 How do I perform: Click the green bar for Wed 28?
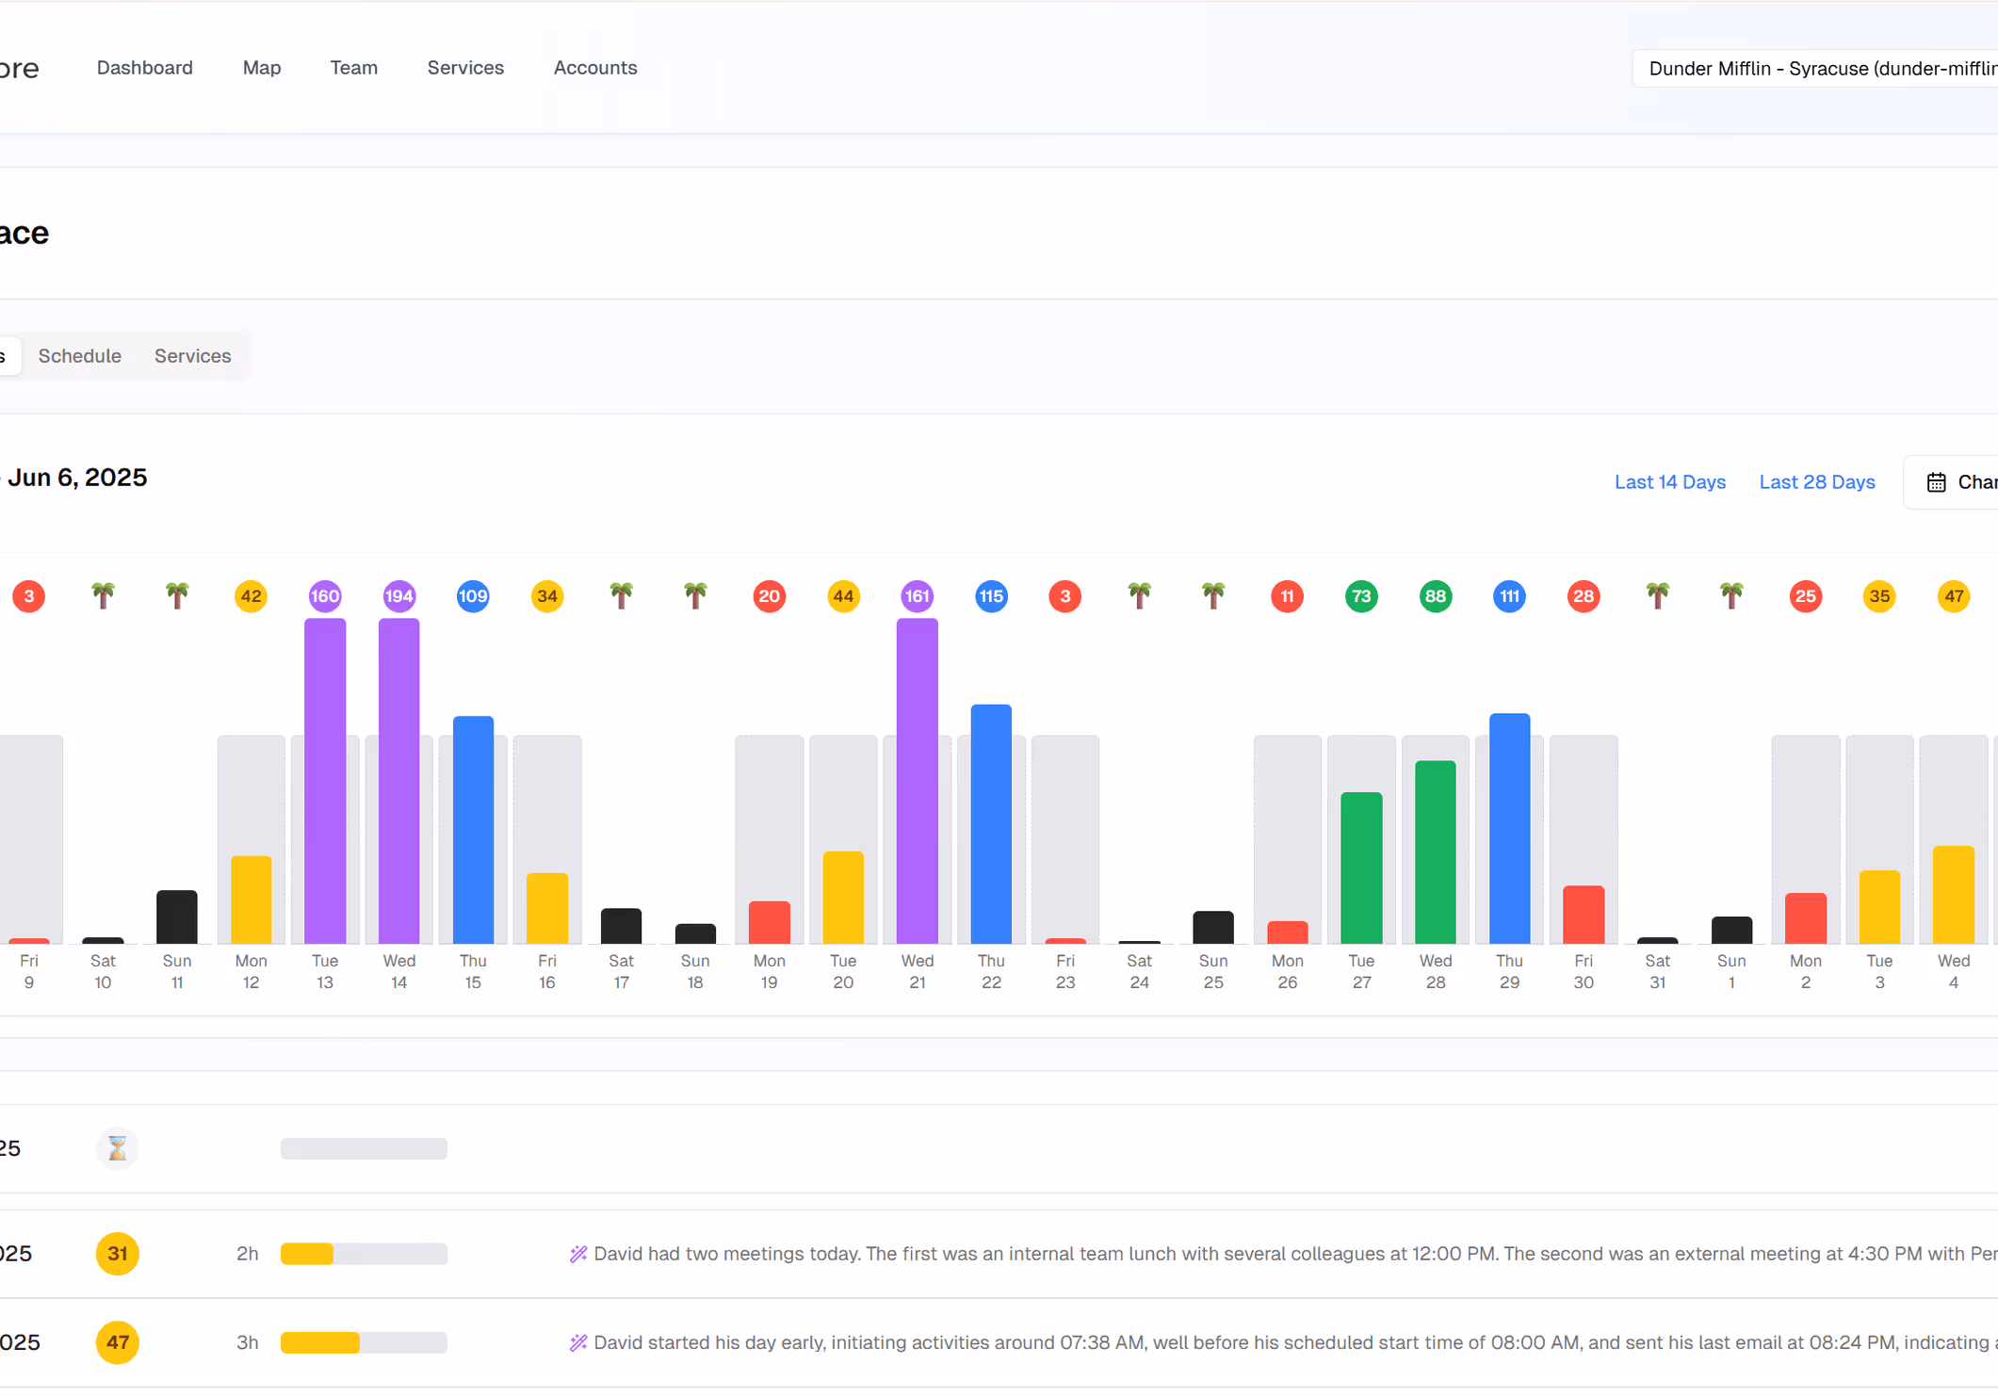point(1435,852)
